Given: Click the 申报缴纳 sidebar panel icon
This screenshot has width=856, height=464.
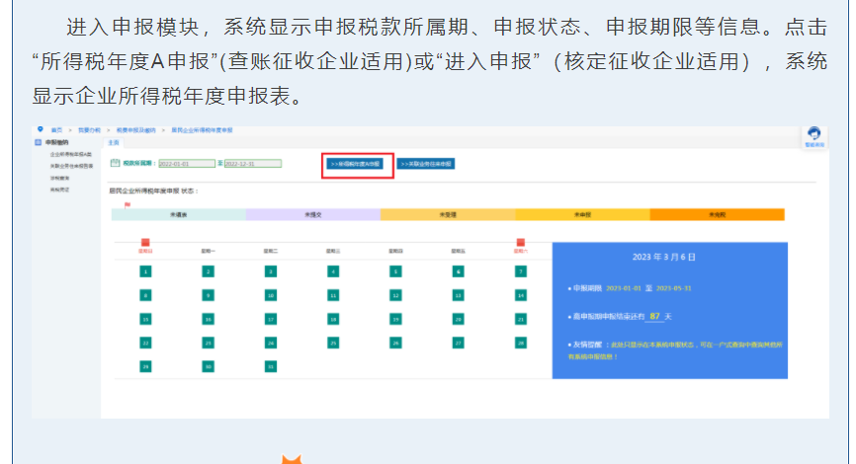Looking at the screenshot, I should [x=39, y=142].
